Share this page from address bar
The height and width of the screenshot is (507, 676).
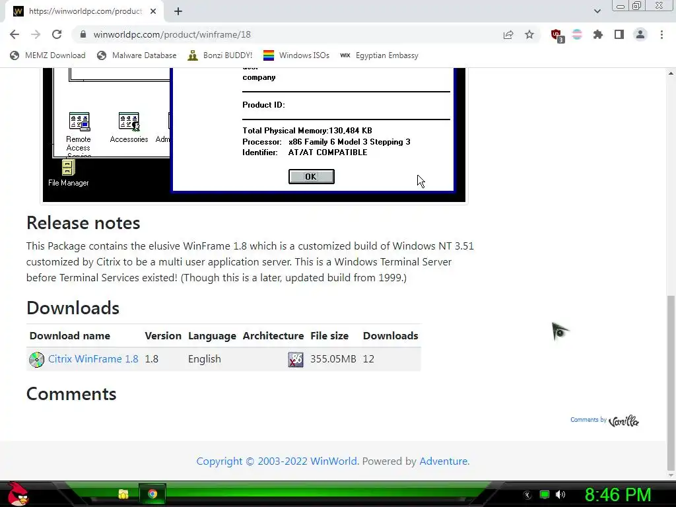pos(508,34)
